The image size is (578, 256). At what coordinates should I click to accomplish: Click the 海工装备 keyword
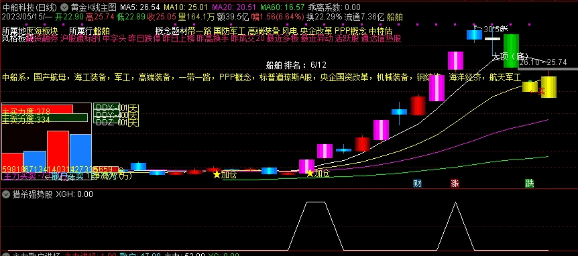[90, 77]
